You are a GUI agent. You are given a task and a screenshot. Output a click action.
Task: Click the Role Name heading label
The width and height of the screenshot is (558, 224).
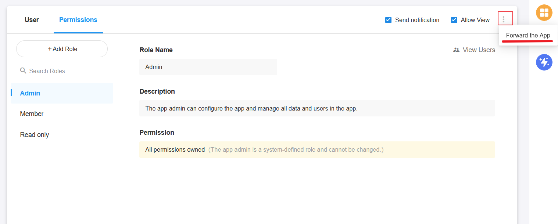(x=156, y=50)
